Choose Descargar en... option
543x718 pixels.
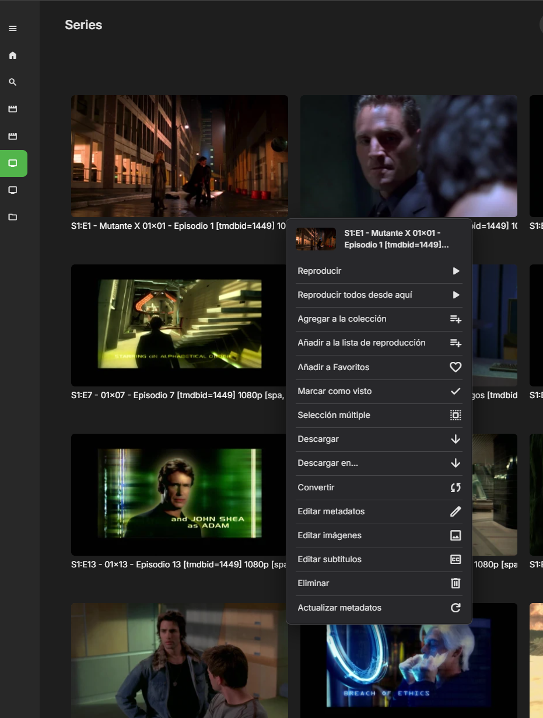(328, 463)
